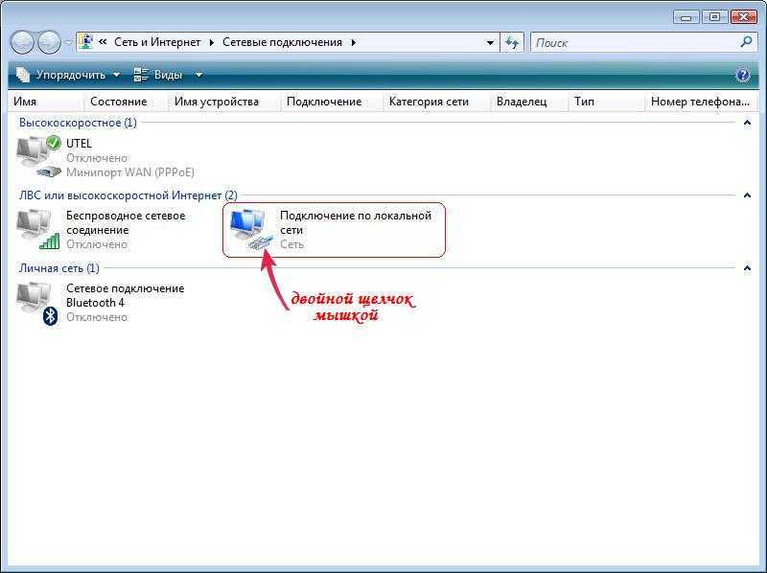Click the network folder icon in address bar
Image resolution: width=767 pixels, height=573 pixels.
coord(86,42)
